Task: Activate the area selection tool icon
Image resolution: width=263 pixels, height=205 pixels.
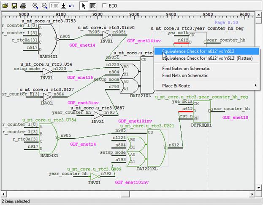Action: click(x=92, y=6)
